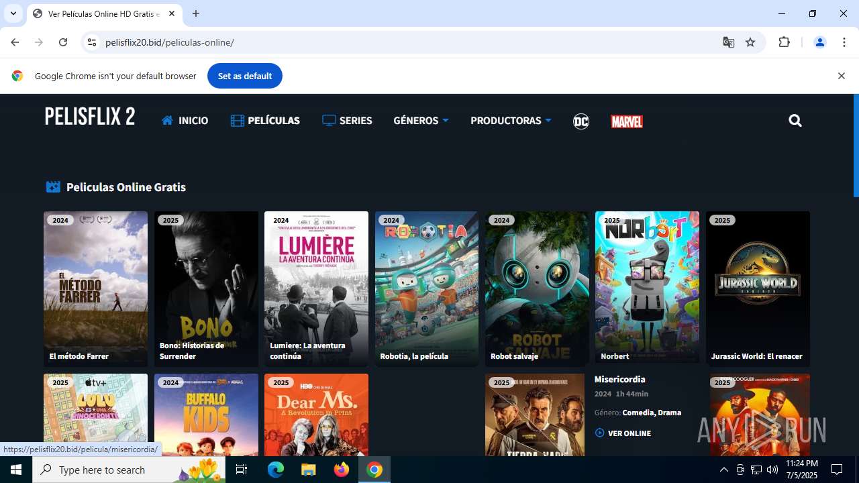The width and height of the screenshot is (859, 483).
Task: Open the Buffalo Kids poster
Action: pos(206,415)
